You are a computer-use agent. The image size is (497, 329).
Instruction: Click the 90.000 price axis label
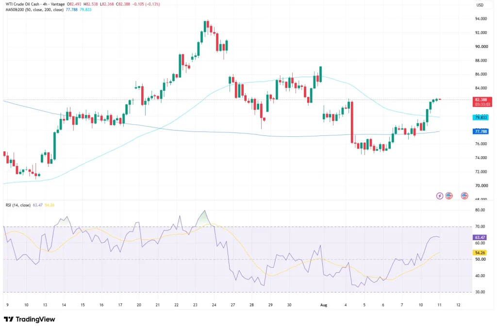tap(481, 47)
